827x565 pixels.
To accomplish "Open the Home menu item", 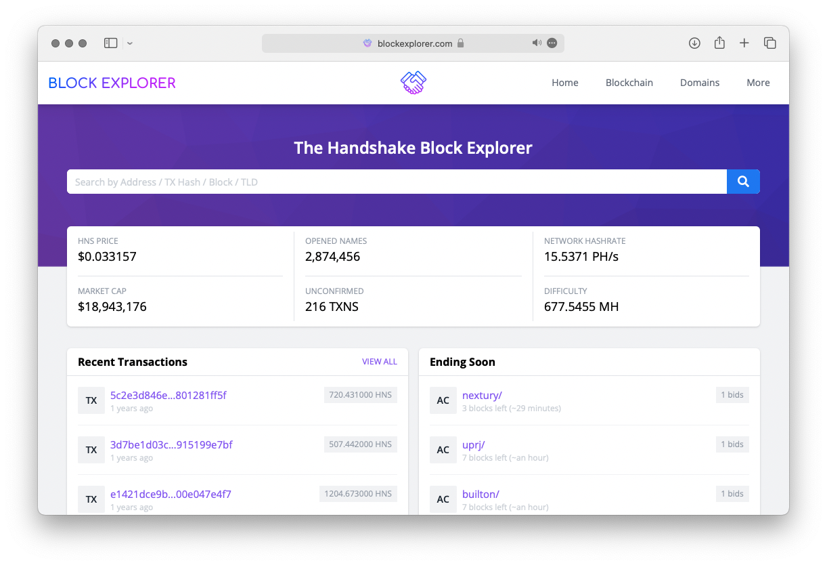I will click(x=565, y=83).
